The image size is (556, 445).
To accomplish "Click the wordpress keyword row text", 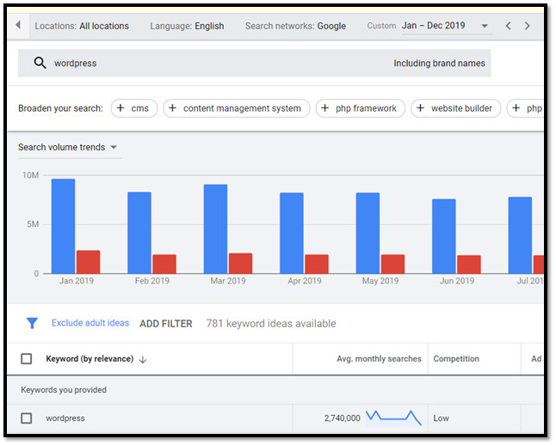I will tap(65, 418).
